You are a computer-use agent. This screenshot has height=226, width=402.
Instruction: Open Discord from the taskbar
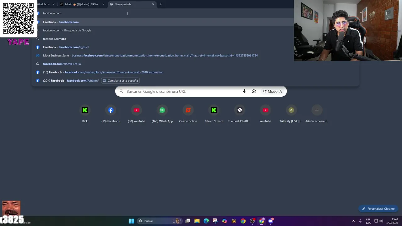point(271,221)
